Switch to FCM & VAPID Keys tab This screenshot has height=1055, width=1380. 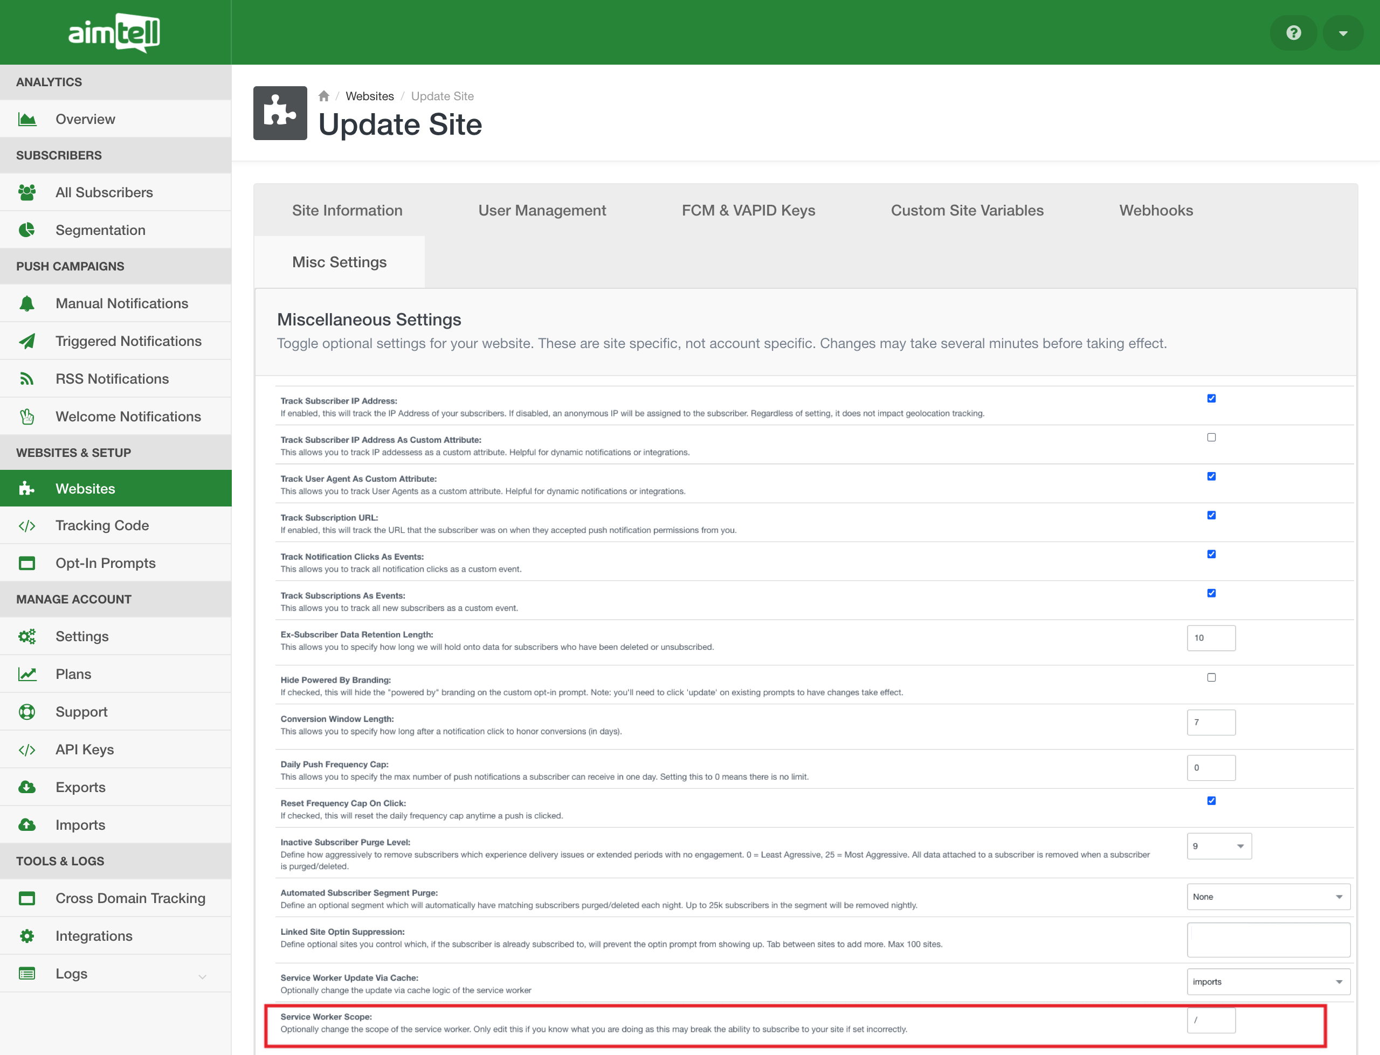point(748,210)
